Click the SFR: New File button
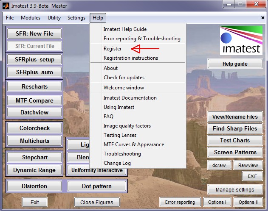The width and height of the screenshot is (268, 211). (x=34, y=33)
